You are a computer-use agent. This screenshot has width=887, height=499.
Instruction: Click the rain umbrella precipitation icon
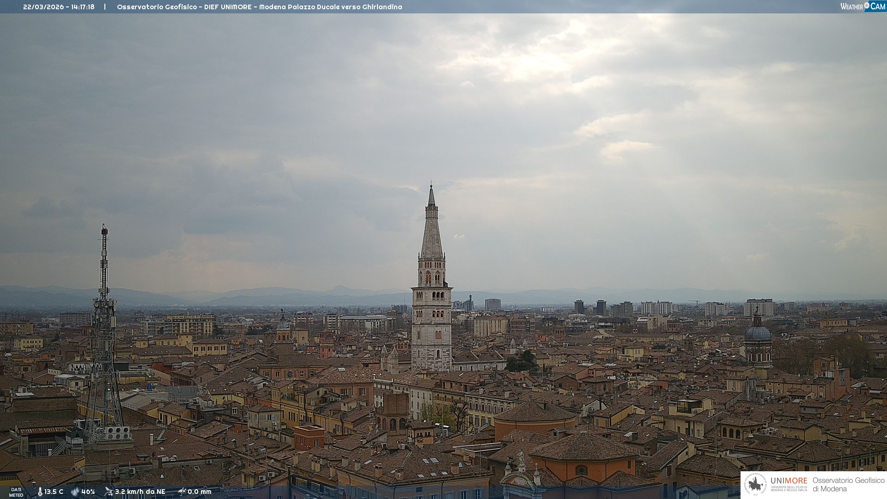pyautogui.click(x=182, y=492)
